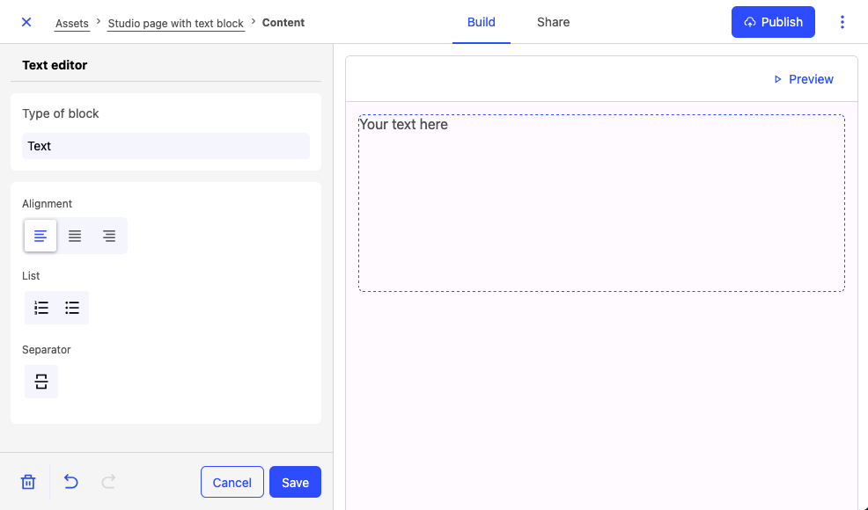The width and height of the screenshot is (868, 510).
Task: Open the Type of block selector
Action: pyautogui.click(x=166, y=146)
